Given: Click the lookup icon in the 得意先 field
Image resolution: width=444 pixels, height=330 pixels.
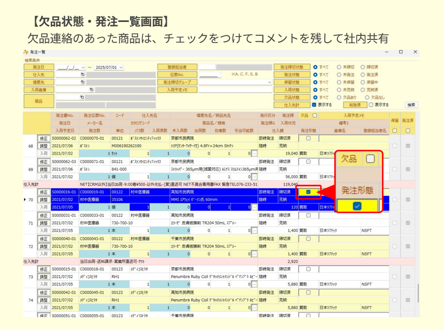Looking at the screenshot, I should [x=83, y=82].
